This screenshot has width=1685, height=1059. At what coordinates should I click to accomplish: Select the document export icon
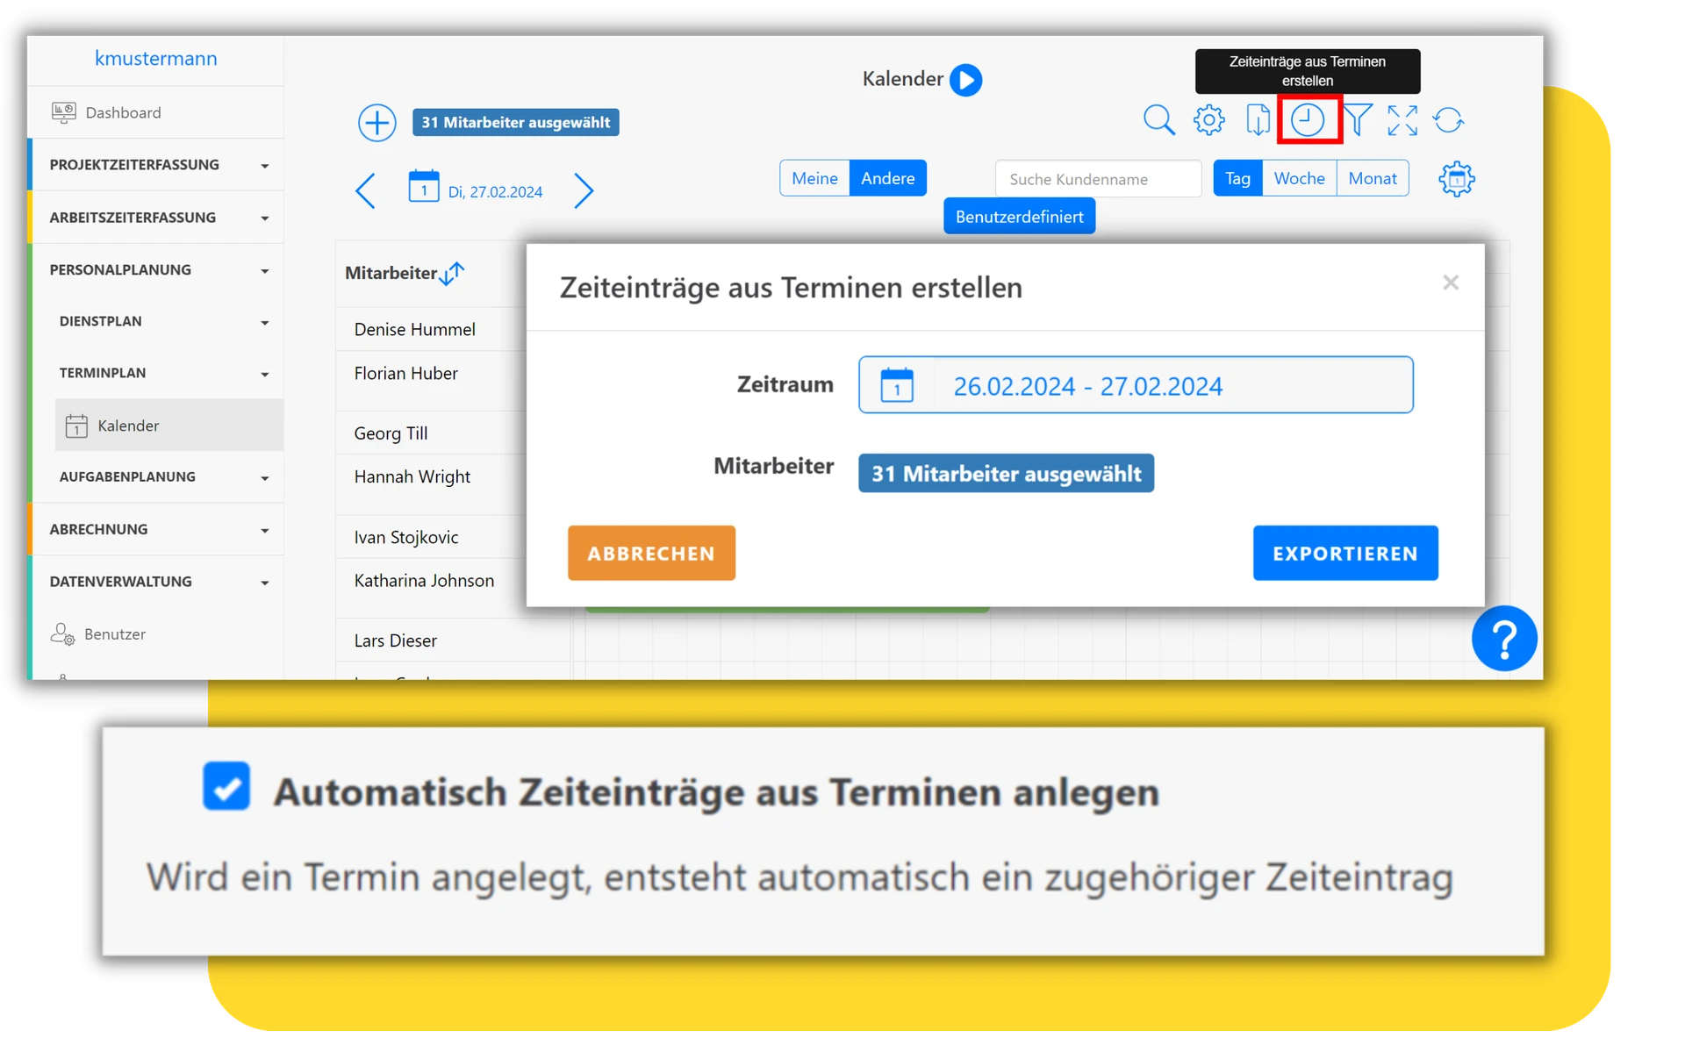(1258, 120)
